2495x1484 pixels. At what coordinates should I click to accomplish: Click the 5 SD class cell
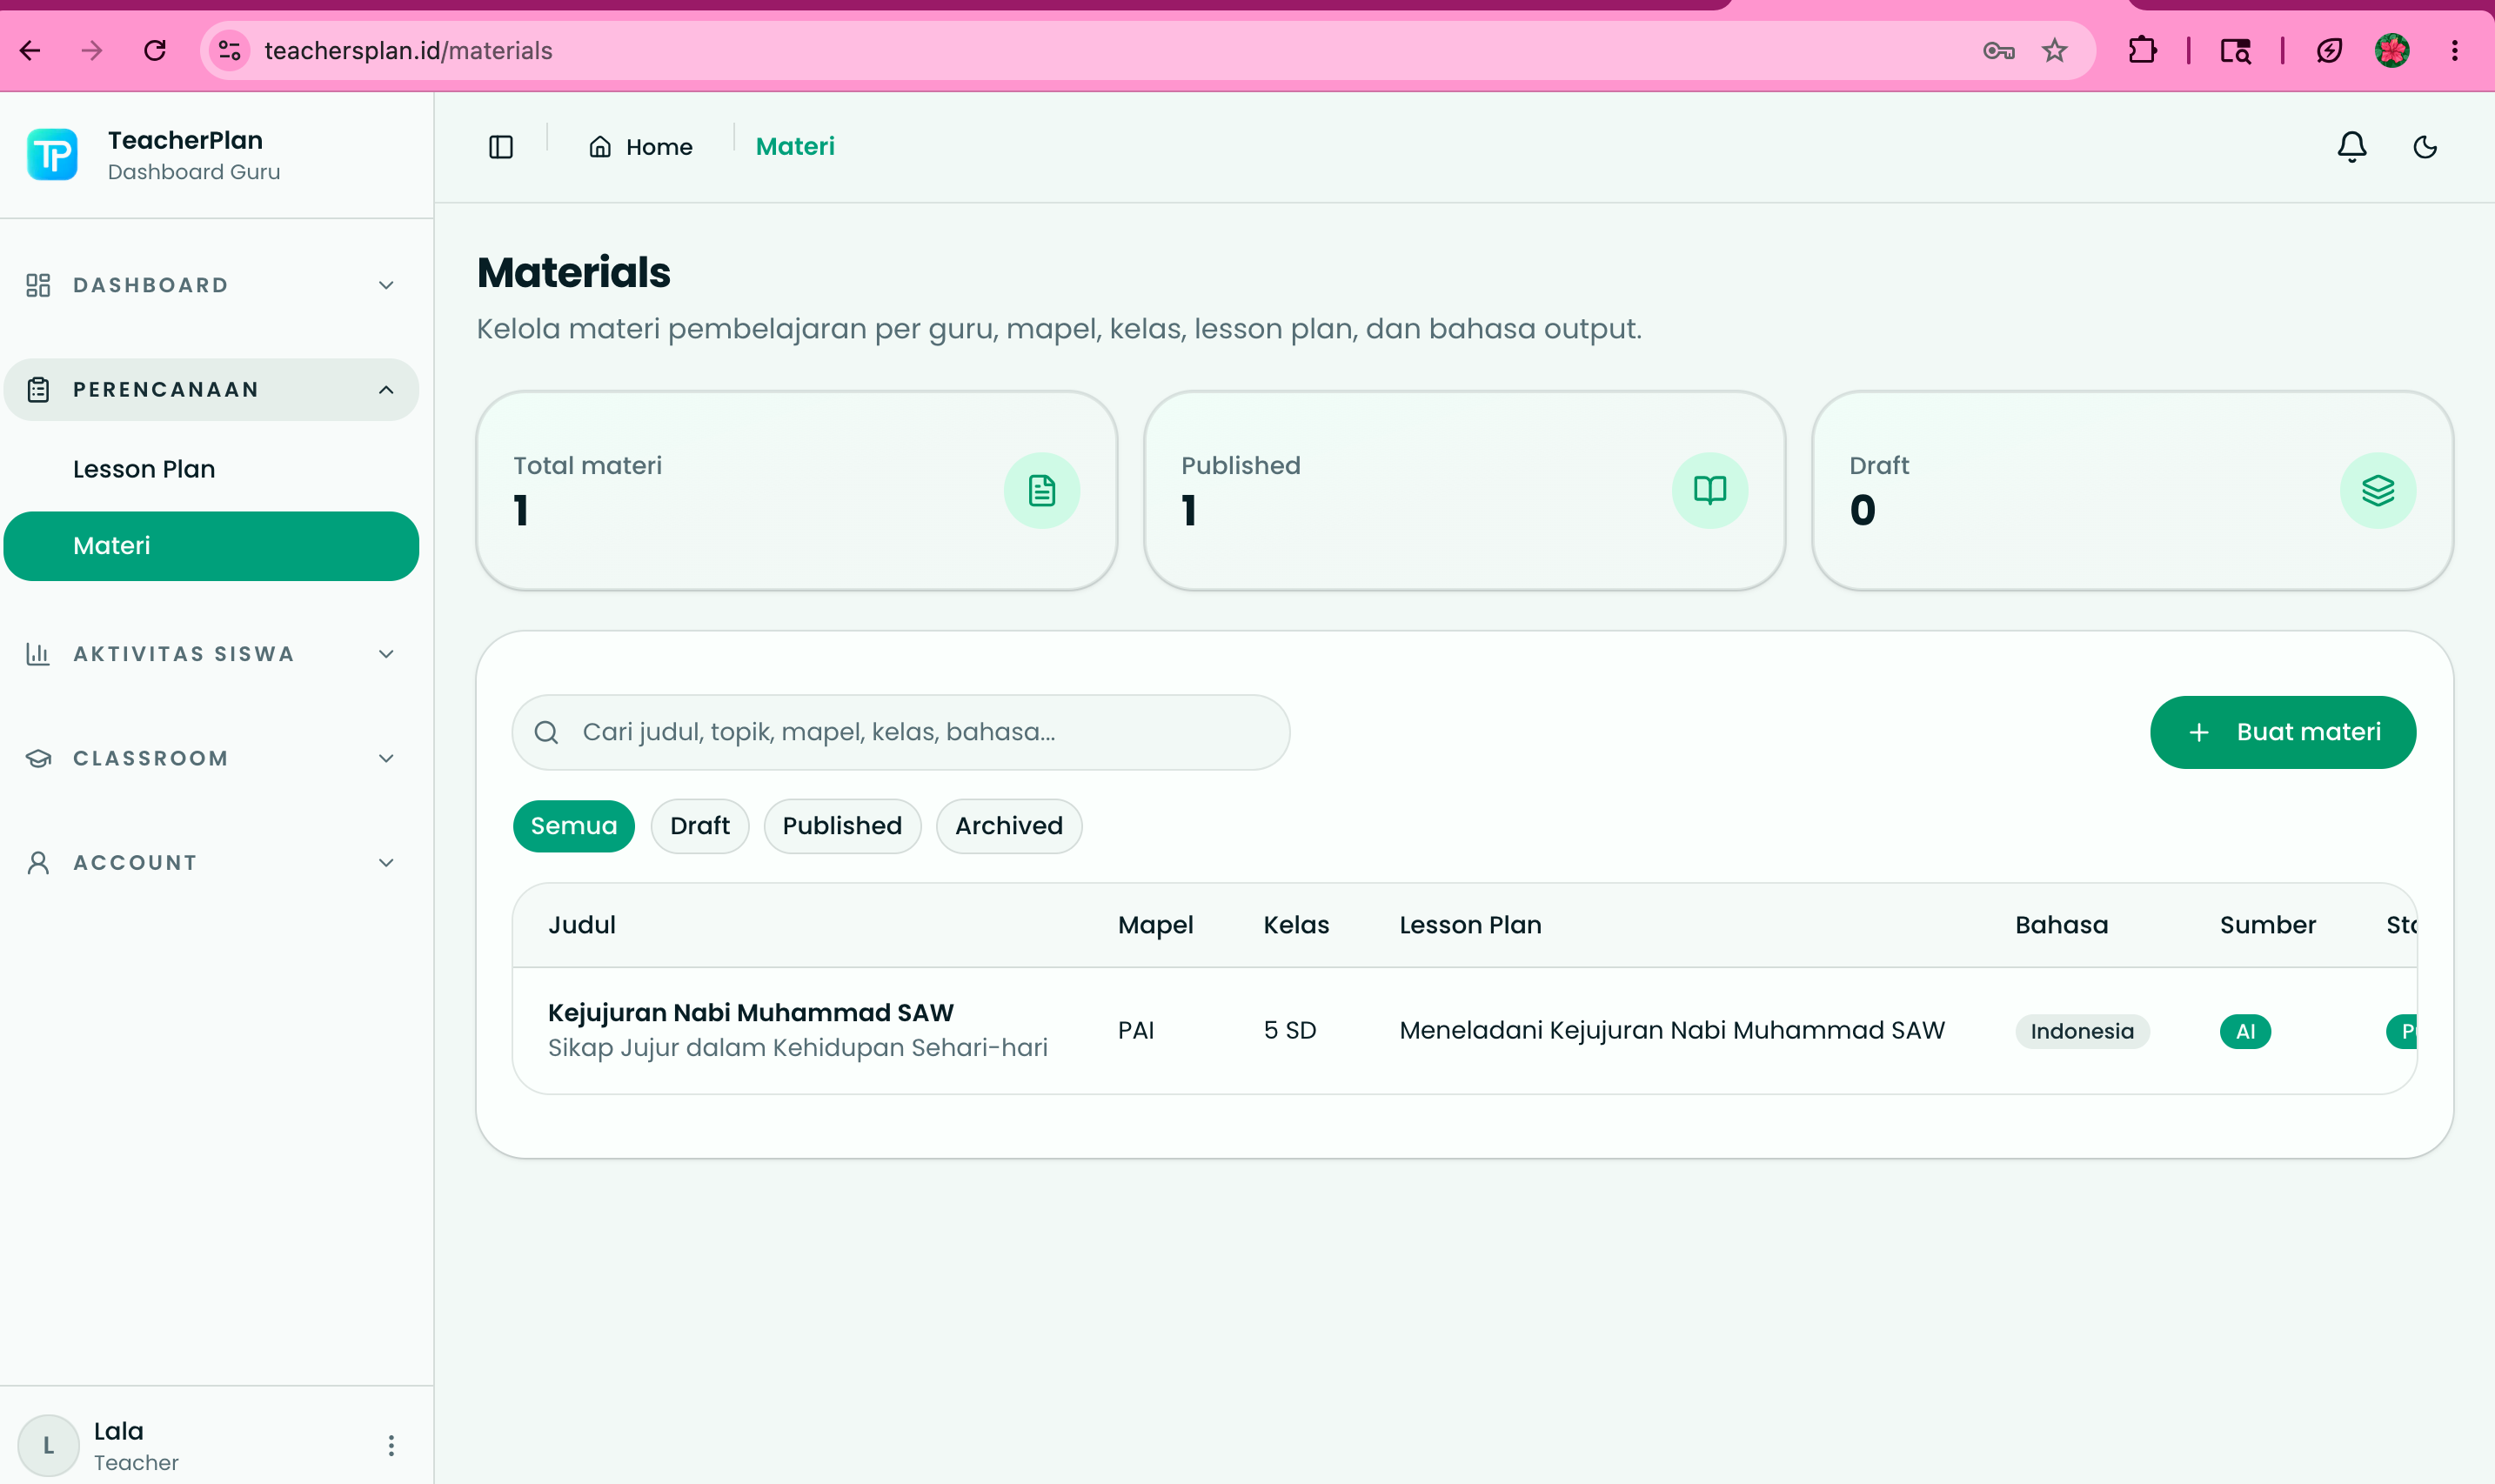1290,1031
